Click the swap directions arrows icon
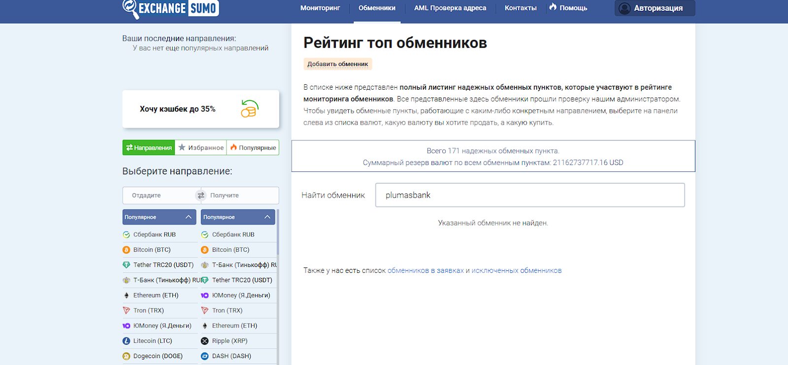Screen dimensions: 788x365 point(200,196)
